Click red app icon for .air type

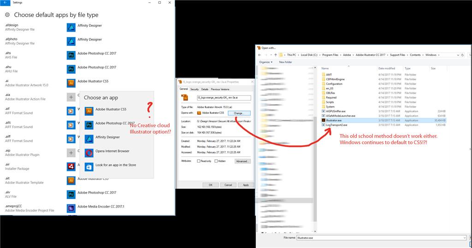(71, 167)
